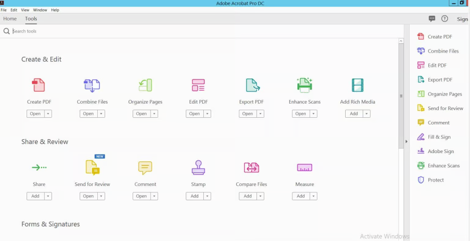Open the Help menu
Image resolution: width=470 pixels, height=241 pixels.
pyautogui.click(x=55, y=10)
